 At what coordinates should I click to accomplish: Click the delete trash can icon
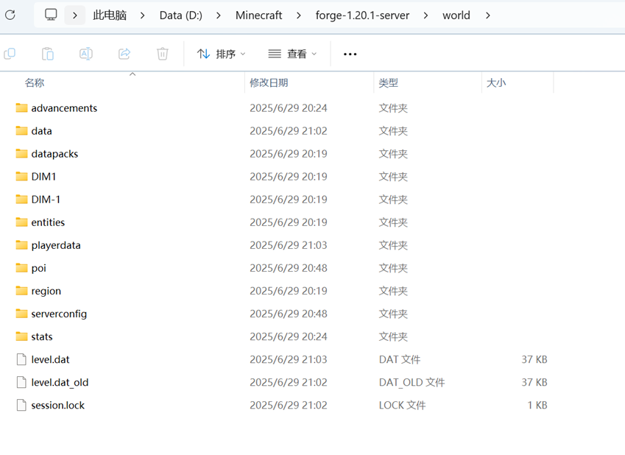tap(163, 54)
